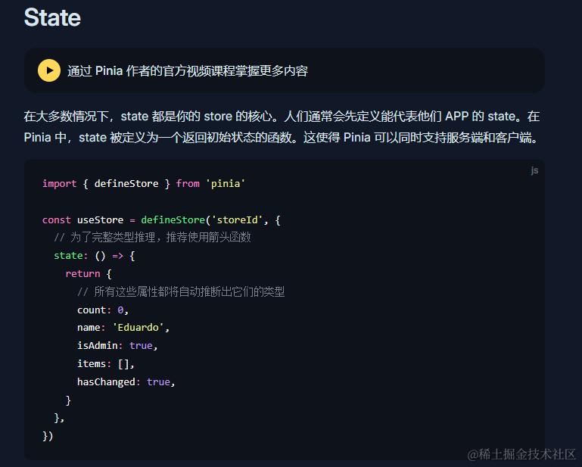582x467 pixels.
Task: Click the yellow play video icon
Action: 49,70
